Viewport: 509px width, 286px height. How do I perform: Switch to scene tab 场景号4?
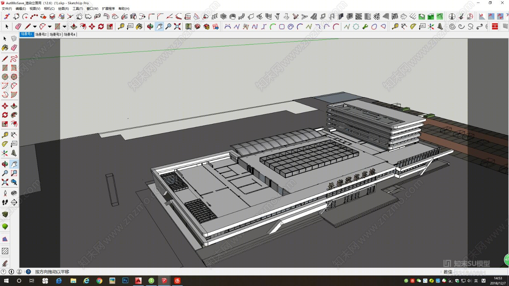tap(69, 34)
